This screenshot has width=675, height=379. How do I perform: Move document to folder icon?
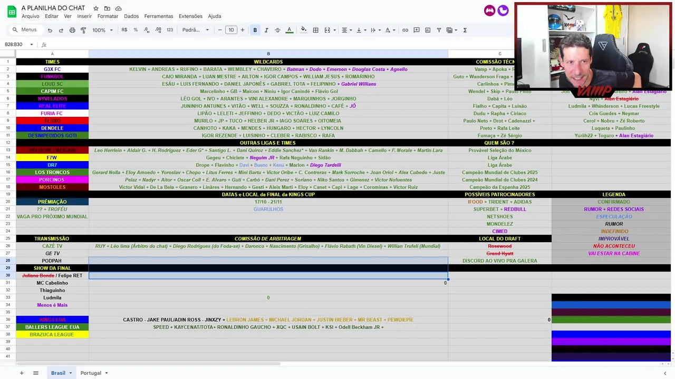tap(107, 8)
